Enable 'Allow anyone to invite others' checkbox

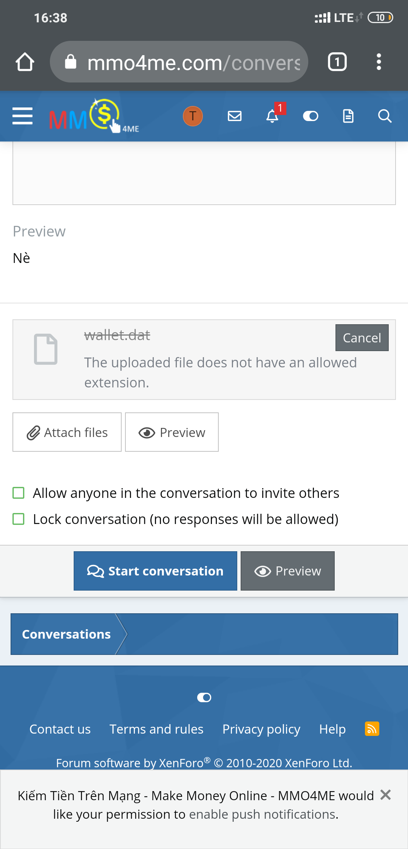tap(19, 493)
